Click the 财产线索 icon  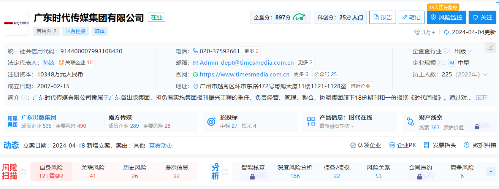410,122
